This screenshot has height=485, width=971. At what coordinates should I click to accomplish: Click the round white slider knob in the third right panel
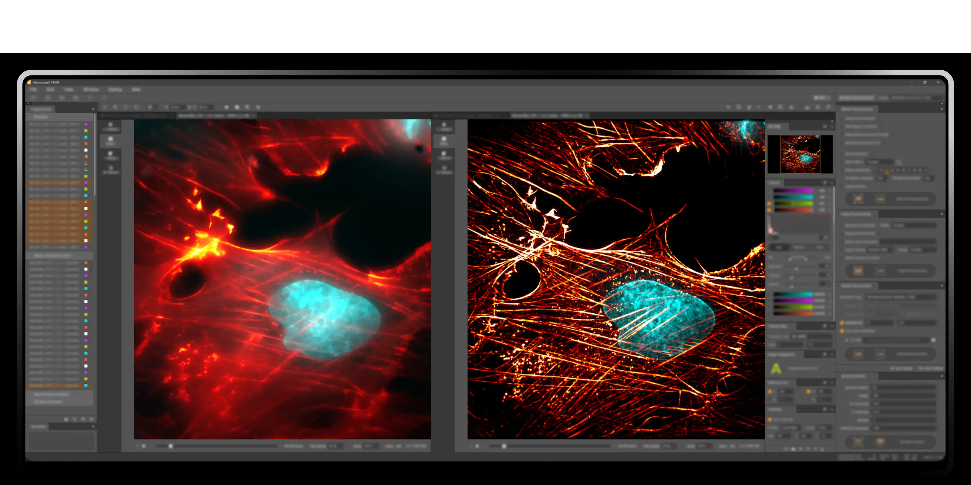tap(933, 340)
